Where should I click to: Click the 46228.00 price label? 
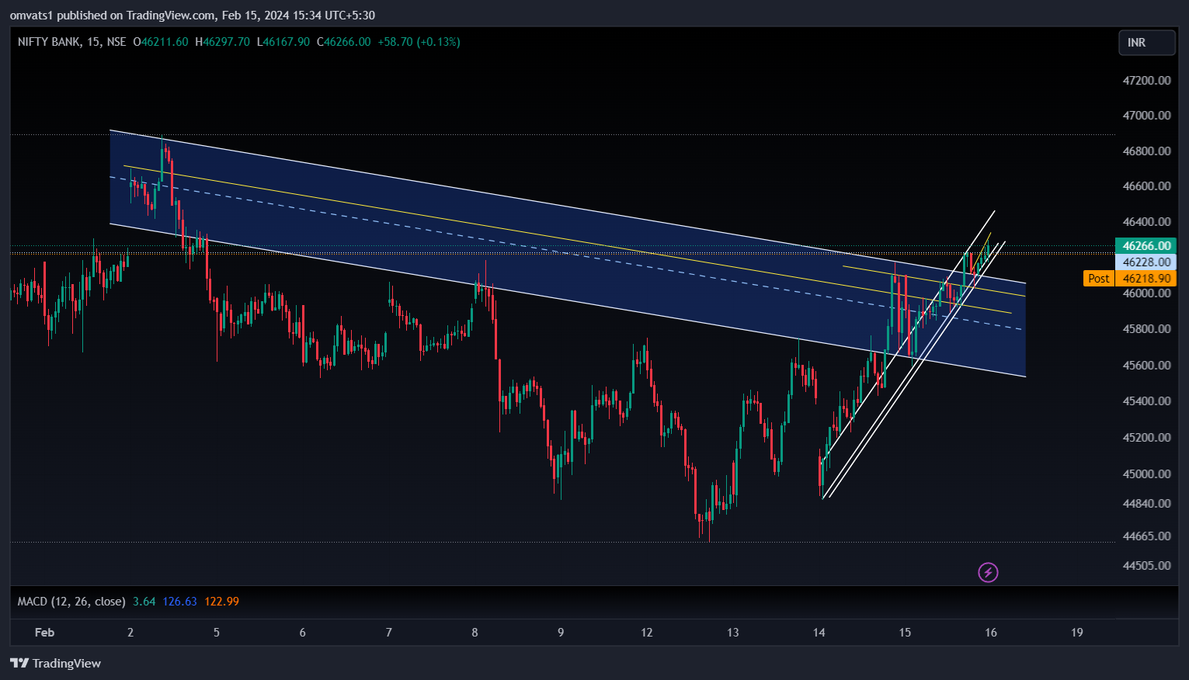pyautogui.click(x=1146, y=262)
